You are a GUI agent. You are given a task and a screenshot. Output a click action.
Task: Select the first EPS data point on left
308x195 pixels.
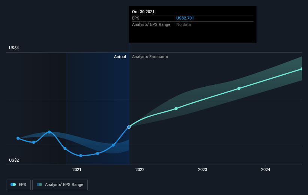tap(18, 138)
